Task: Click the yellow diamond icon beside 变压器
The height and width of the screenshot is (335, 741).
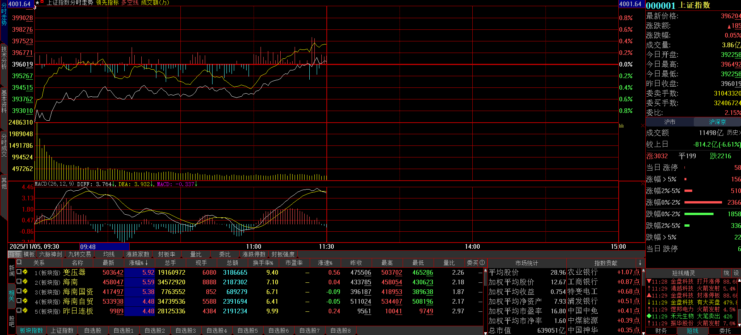Action: point(25,272)
